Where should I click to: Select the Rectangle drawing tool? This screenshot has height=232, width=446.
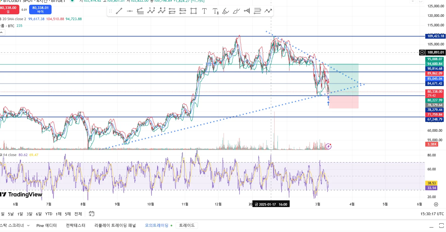point(194,11)
